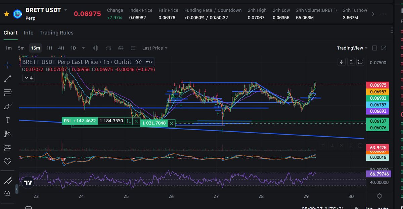The image size is (403, 209).
Task: Expand the collapsed 4 indicators legend
Action: (x=28, y=78)
